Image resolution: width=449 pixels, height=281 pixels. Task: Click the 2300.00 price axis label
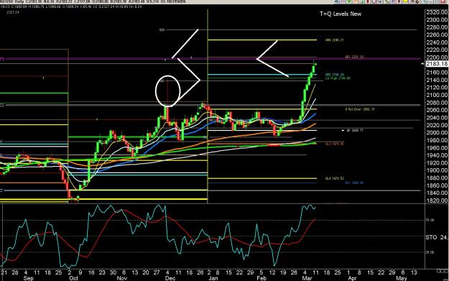(437, 20)
